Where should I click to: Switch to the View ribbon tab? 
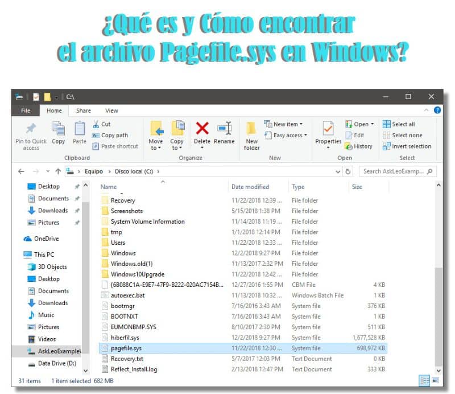111,110
